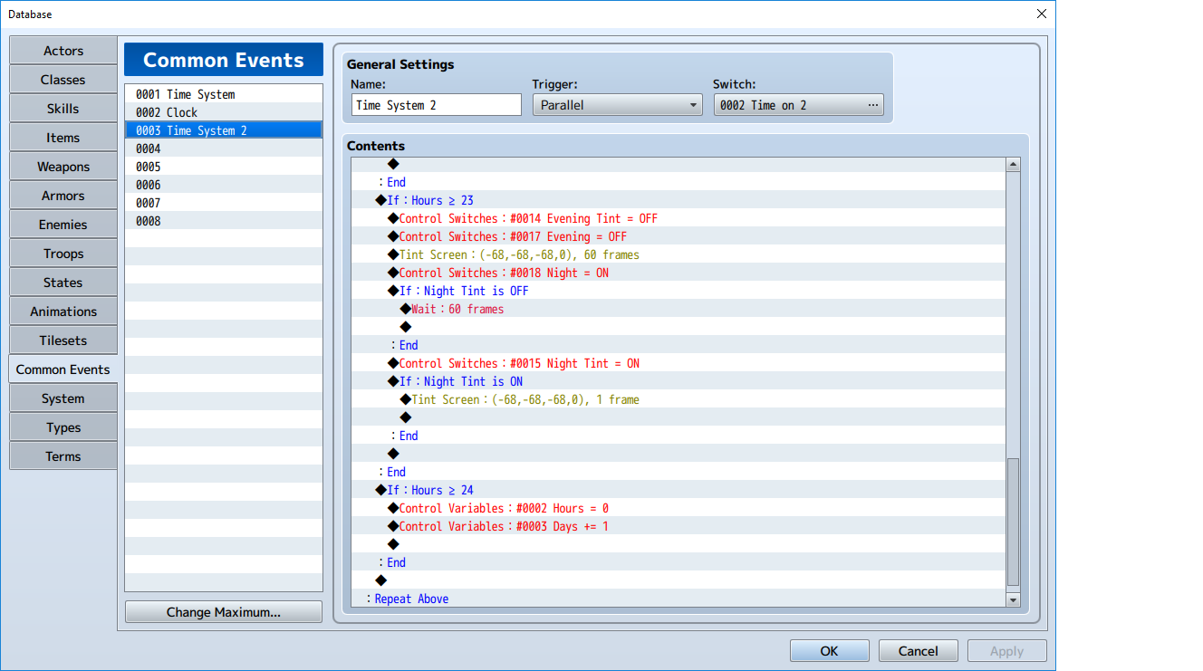Click the ellipsis on the Switch field
Image resolution: width=1203 pixels, height=671 pixels.
[873, 105]
